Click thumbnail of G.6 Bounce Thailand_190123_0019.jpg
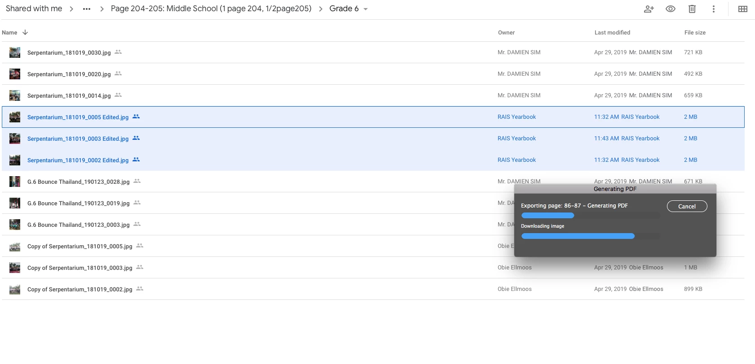 [15, 203]
